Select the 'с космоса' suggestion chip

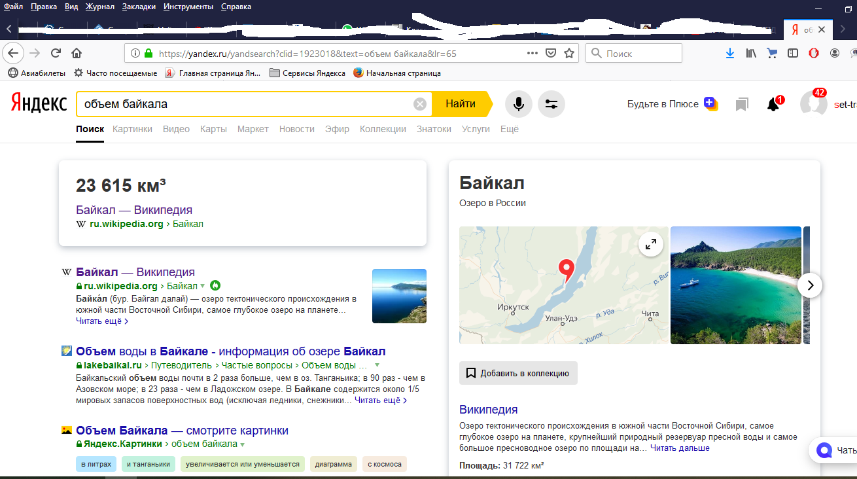[385, 464]
